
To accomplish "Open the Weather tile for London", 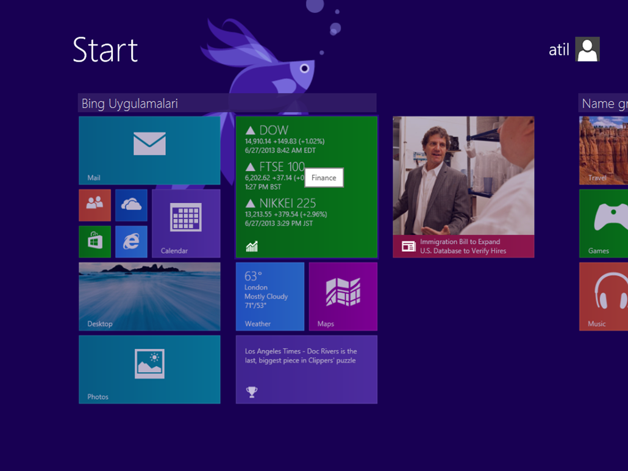I will pyautogui.click(x=270, y=297).
